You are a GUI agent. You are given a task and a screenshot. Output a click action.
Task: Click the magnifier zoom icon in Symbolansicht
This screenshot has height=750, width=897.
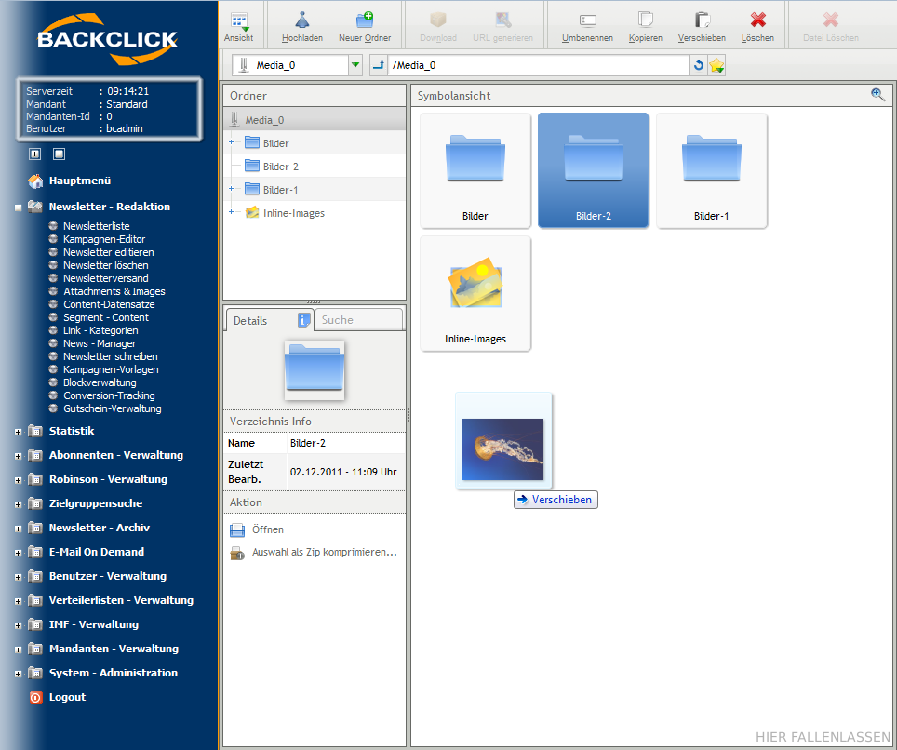pyautogui.click(x=877, y=95)
